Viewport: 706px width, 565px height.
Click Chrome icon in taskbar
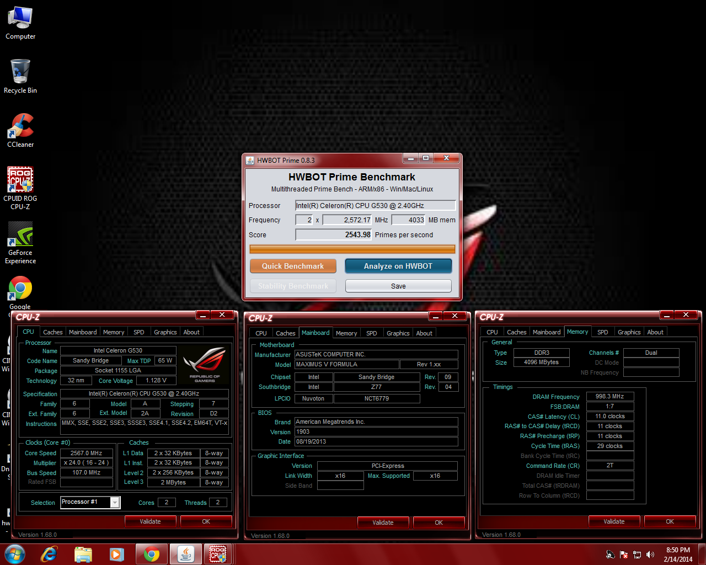[151, 554]
